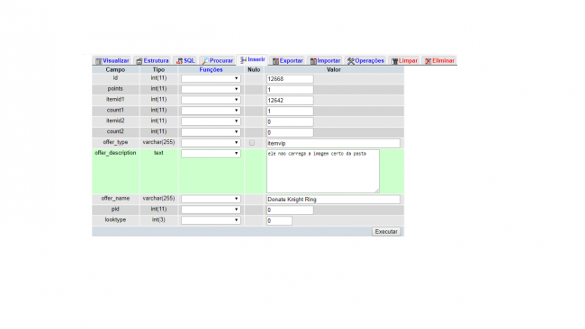Click the Visualizar tab icon
The image size is (585, 329).
(98, 61)
